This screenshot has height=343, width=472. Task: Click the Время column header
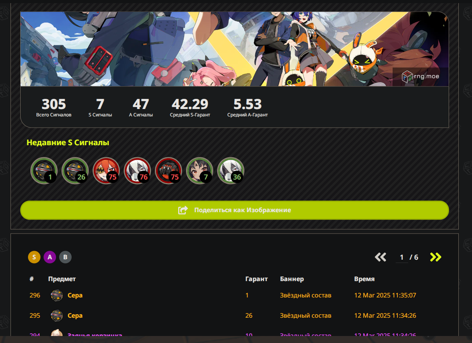coord(365,279)
